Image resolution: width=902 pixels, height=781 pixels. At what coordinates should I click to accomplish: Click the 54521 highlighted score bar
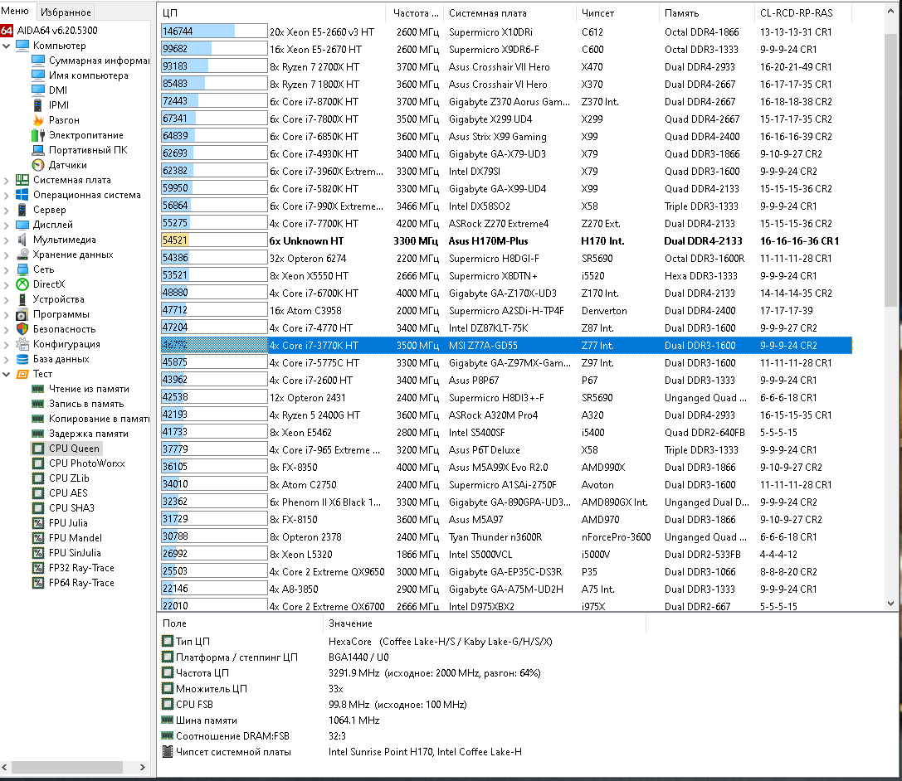pos(214,240)
